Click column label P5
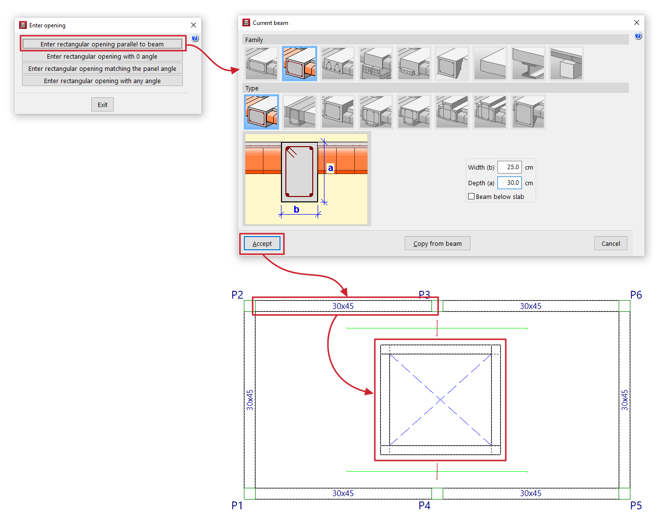Image resolution: width=668 pixels, height=523 pixels. point(636,505)
